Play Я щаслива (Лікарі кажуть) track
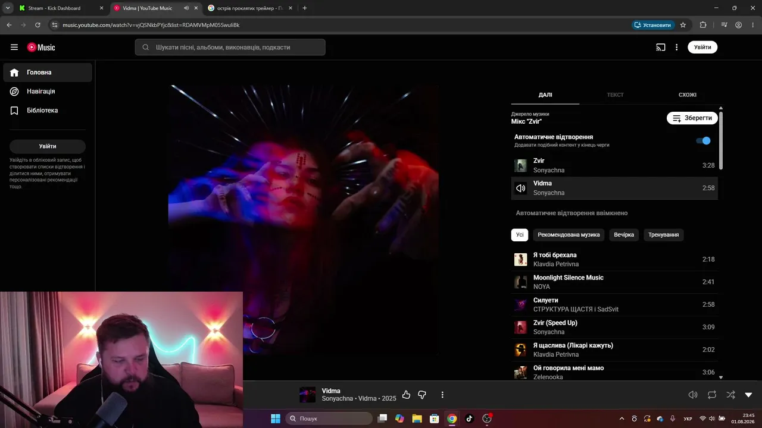 tap(614, 350)
